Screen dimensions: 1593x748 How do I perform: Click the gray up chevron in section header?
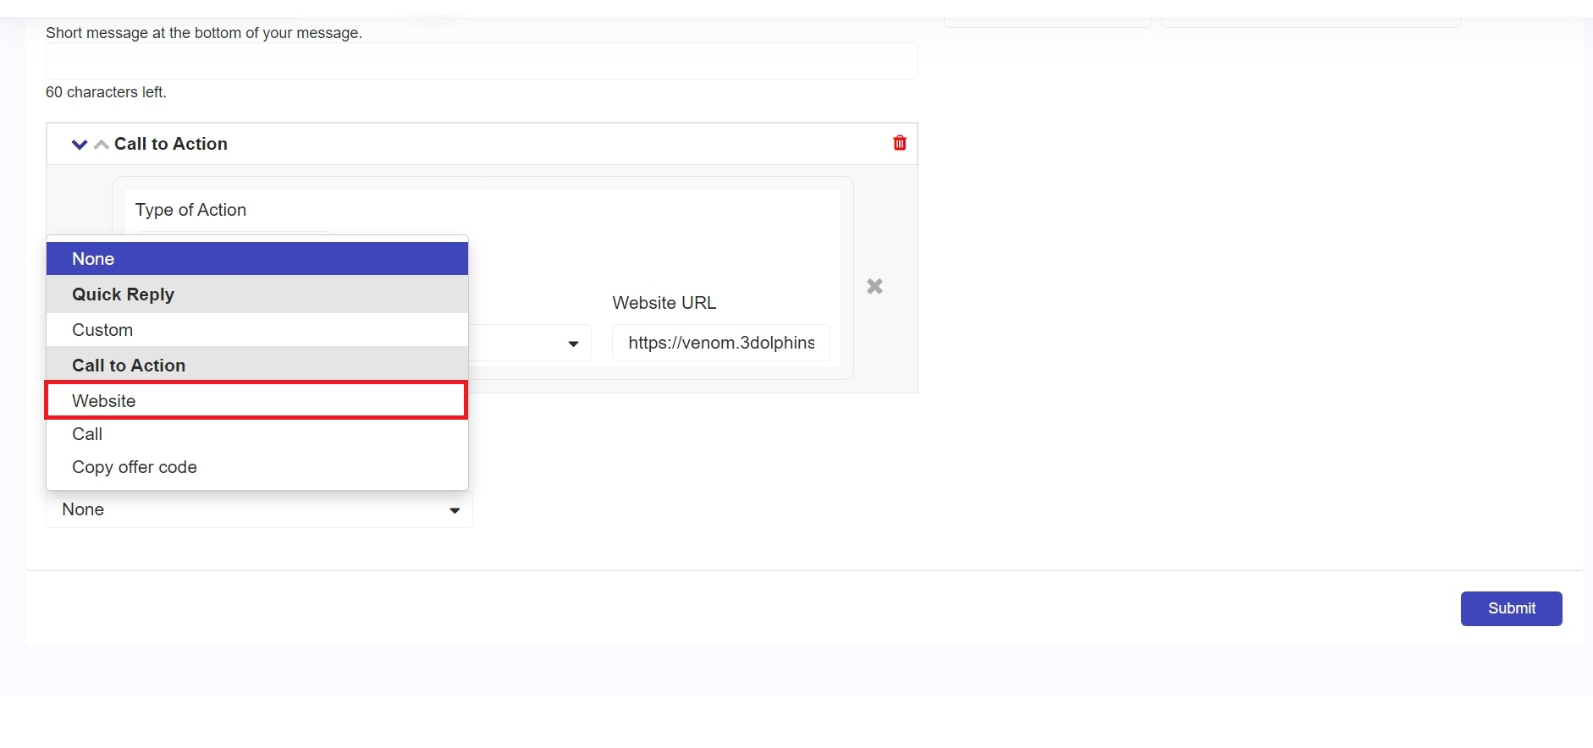click(x=102, y=145)
